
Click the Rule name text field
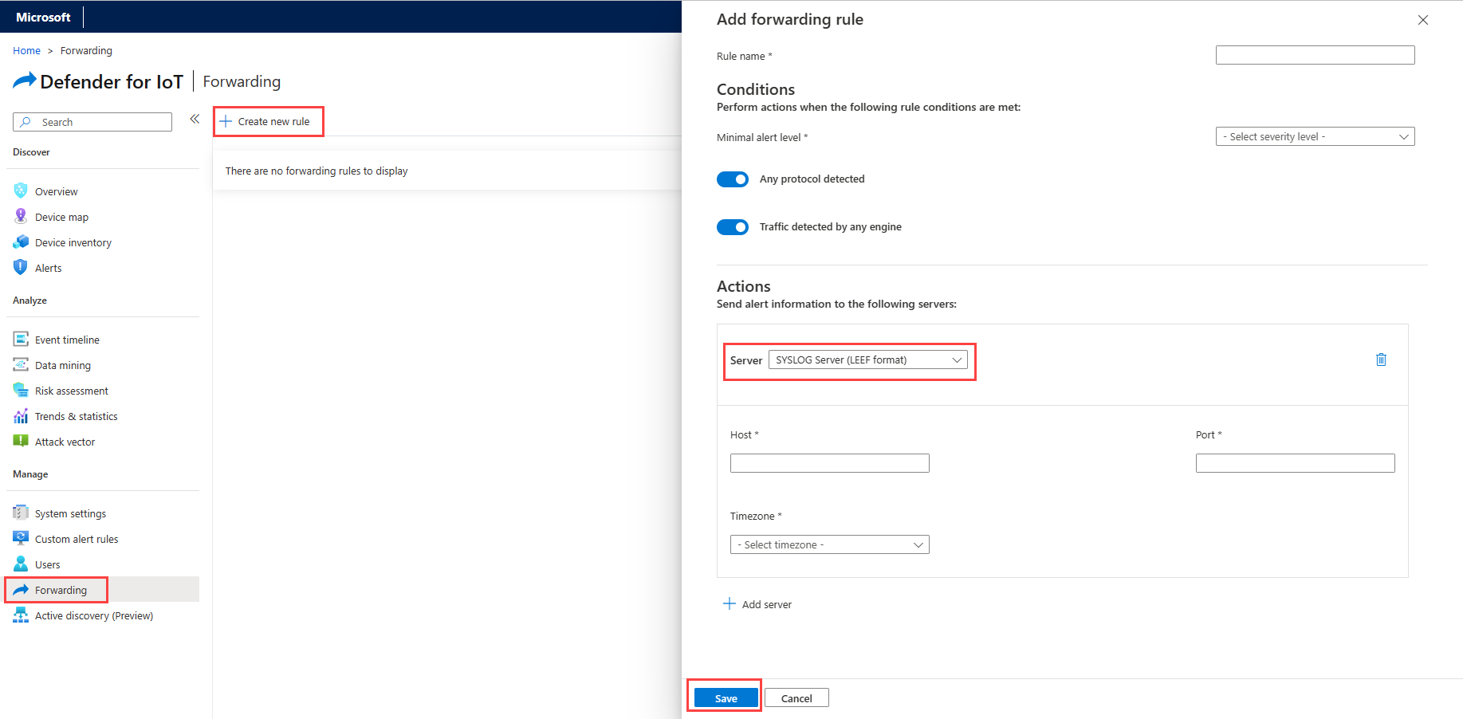click(1315, 55)
